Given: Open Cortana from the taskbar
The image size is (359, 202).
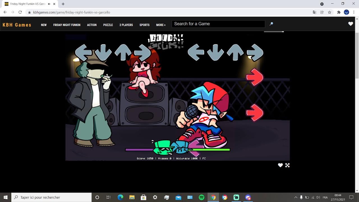Looking at the screenshot, I should [97, 197].
